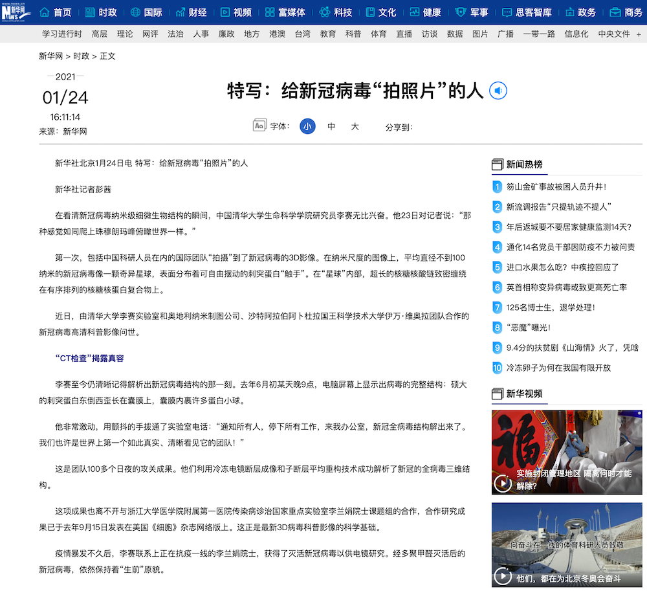Click the Xinhuanet logo

16,12
